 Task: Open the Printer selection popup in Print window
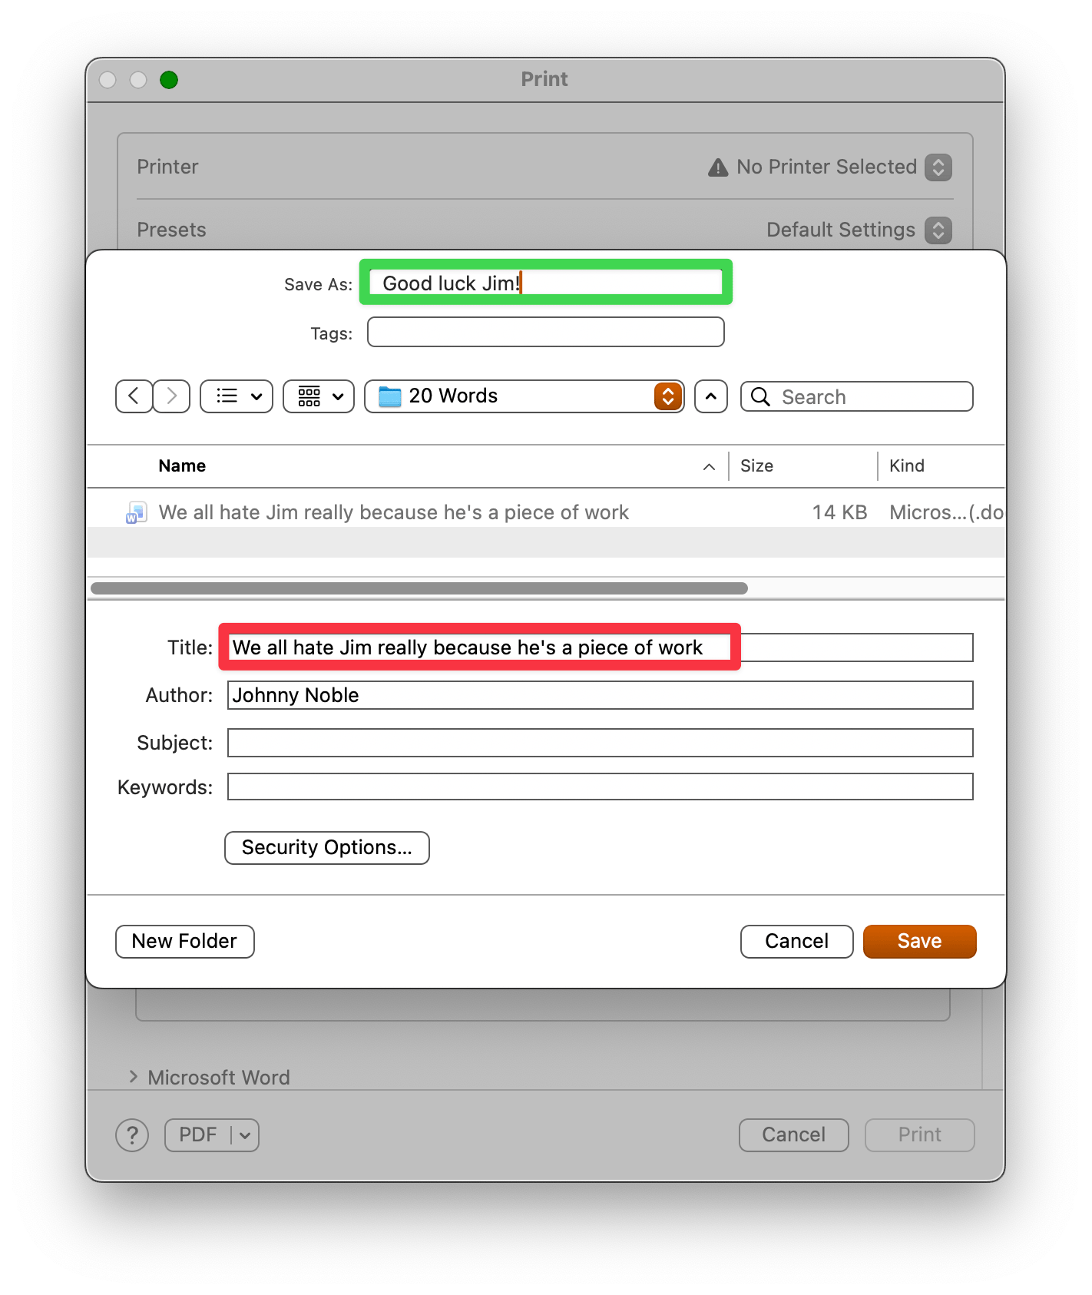click(x=938, y=167)
